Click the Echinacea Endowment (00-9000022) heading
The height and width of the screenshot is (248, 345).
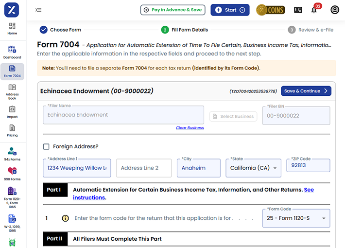(x=97, y=91)
